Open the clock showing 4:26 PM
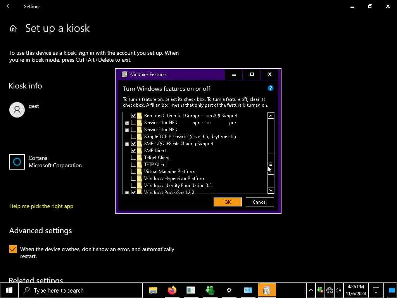The image size is (397, 298). (x=356, y=290)
